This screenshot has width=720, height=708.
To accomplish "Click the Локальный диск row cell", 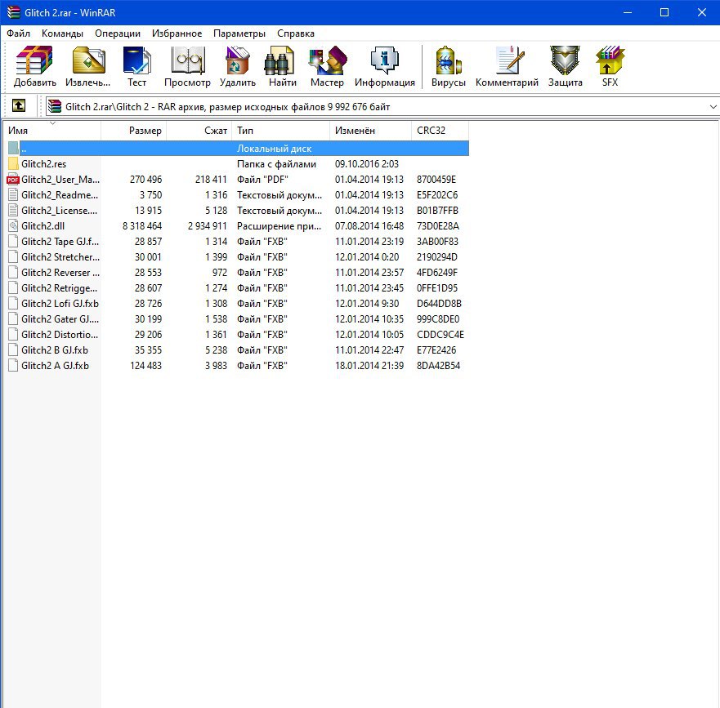I will coord(274,148).
